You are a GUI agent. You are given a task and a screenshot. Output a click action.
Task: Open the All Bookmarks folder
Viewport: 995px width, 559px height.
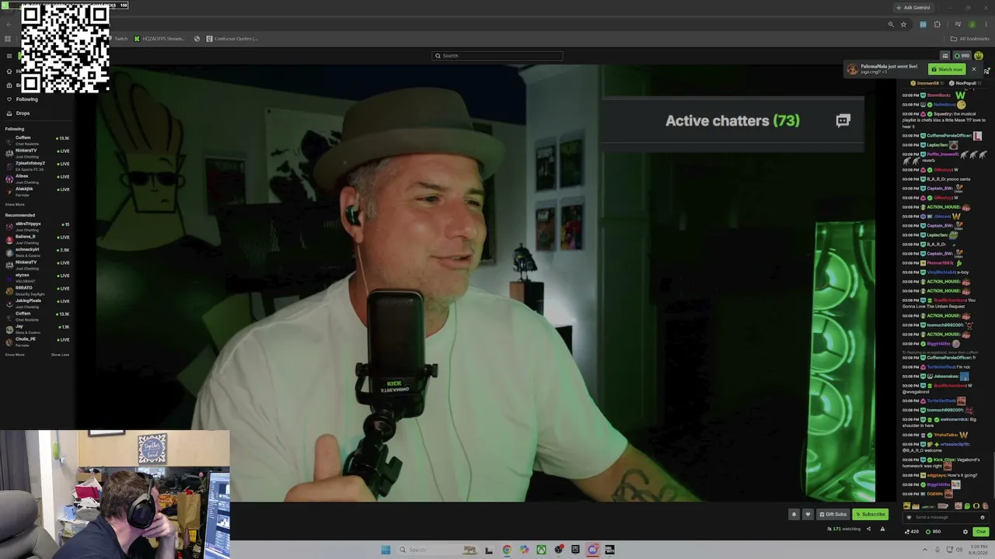tap(969, 39)
